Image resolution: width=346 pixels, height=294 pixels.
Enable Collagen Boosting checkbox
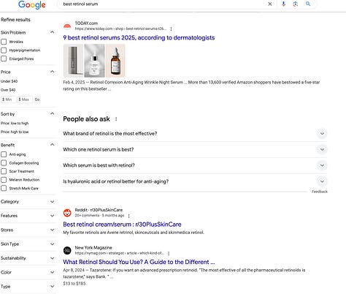pos(4,163)
